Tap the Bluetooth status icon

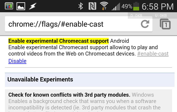tap(81, 6)
